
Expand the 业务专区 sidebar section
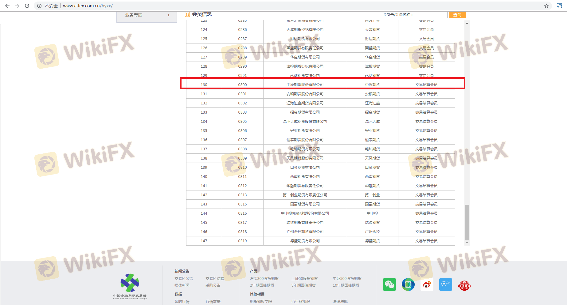click(168, 15)
